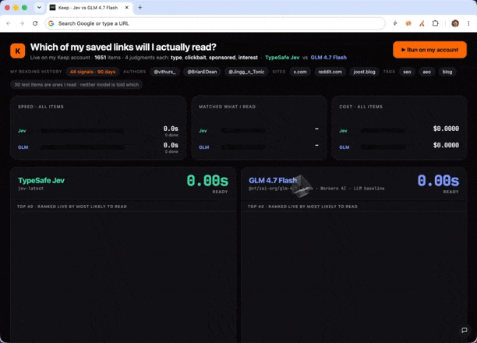Viewport: 477px width, 343px height.
Task: Click the Jev 0.0s speed value
Action: click(x=171, y=129)
